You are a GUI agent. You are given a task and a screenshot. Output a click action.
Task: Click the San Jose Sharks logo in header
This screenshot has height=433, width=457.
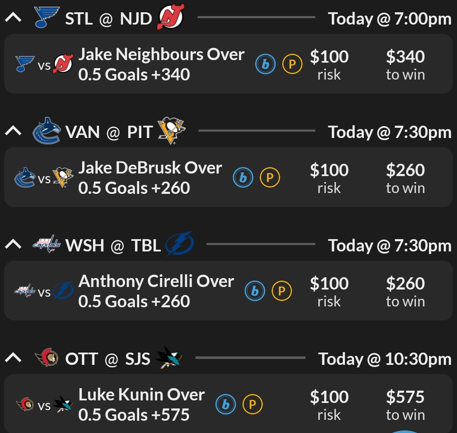click(168, 359)
